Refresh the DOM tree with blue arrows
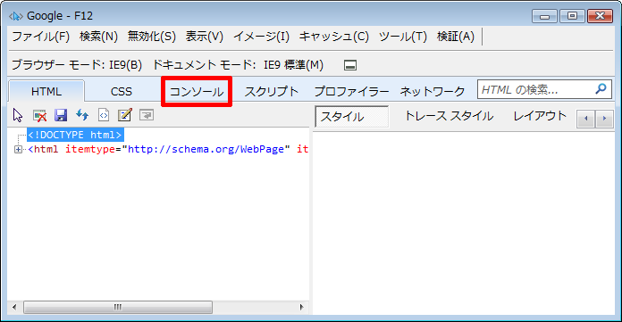The height and width of the screenshot is (322, 622). 82,115
